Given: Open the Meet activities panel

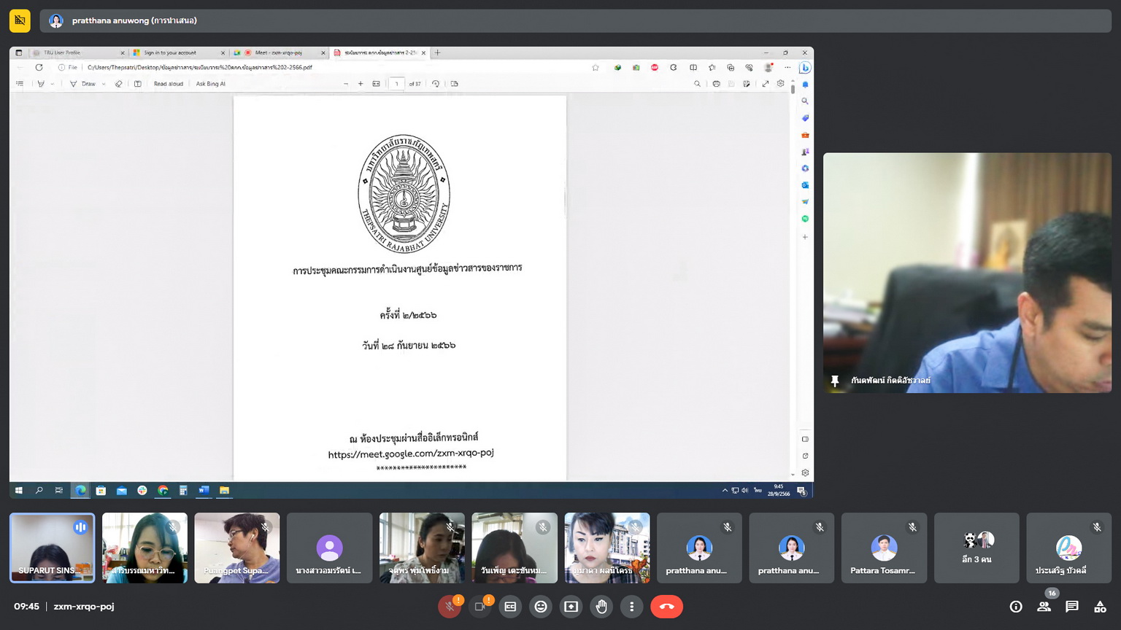Looking at the screenshot, I should tap(1100, 607).
